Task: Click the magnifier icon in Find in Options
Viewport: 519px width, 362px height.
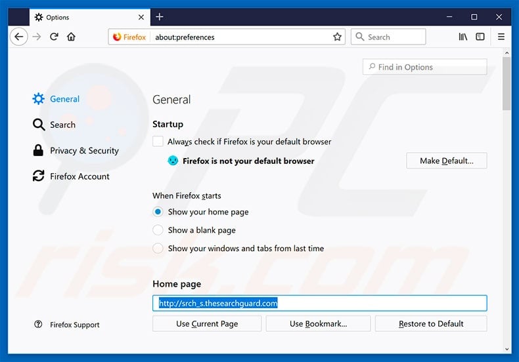Action: pos(372,67)
